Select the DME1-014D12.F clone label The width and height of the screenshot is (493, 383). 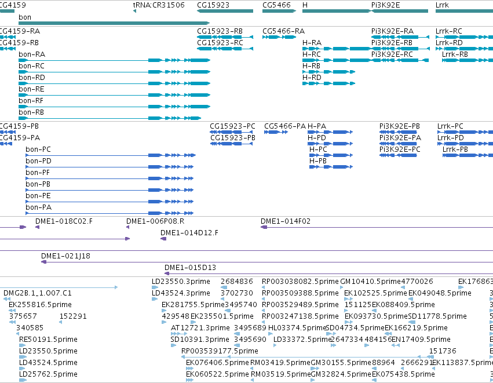pyautogui.click(x=189, y=233)
